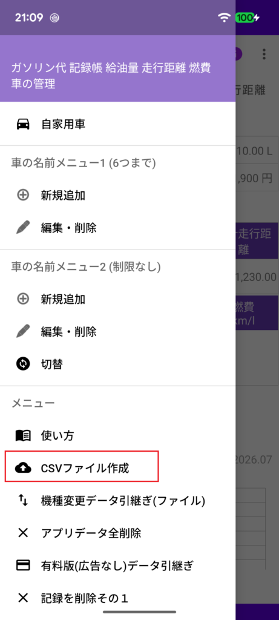Tap the cloud upload icon for CSV
Viewport: 279px width, 620px height.
[x=23, y=468]
